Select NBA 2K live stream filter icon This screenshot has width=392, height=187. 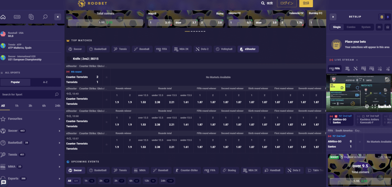coord(347,68)
